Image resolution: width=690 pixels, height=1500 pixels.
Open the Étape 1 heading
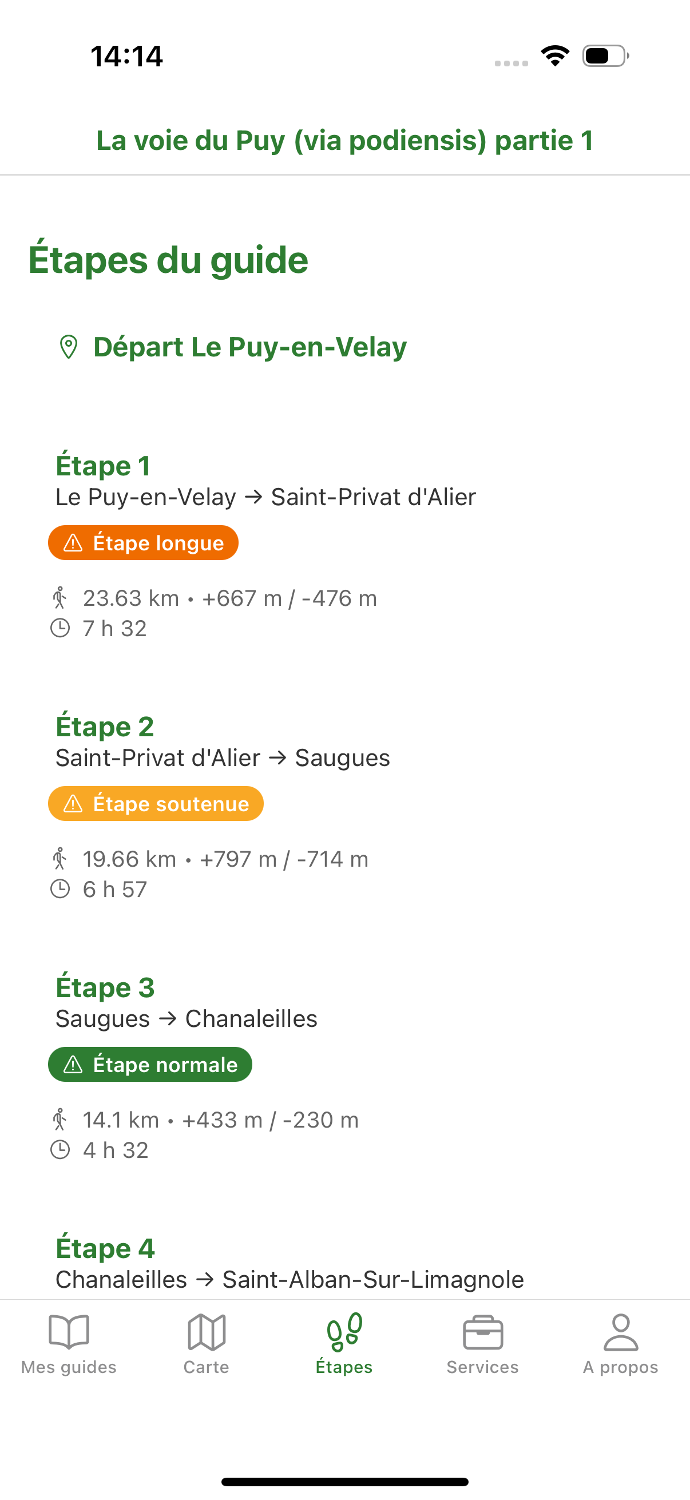coord(103,466)
